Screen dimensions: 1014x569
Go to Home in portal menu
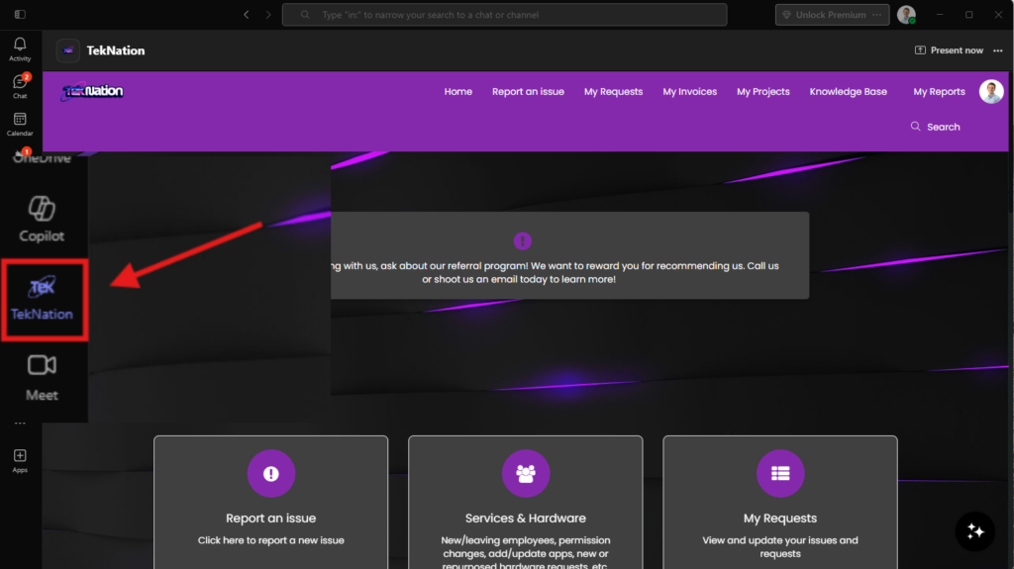tap(457, 92)
